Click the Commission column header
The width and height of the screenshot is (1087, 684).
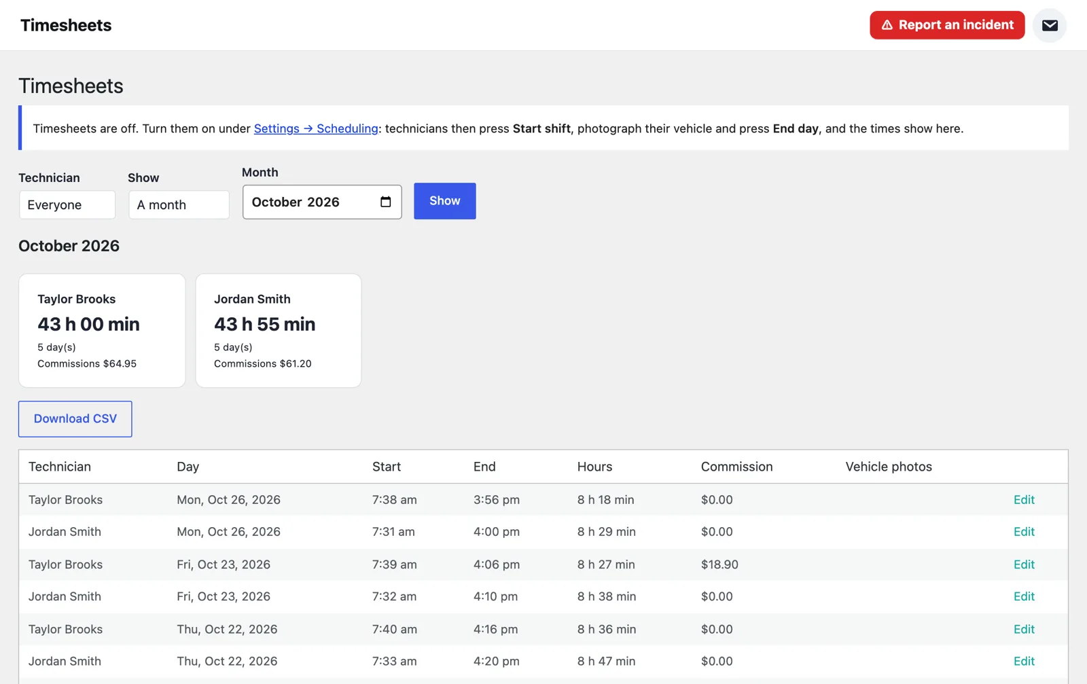click(737, 467)
